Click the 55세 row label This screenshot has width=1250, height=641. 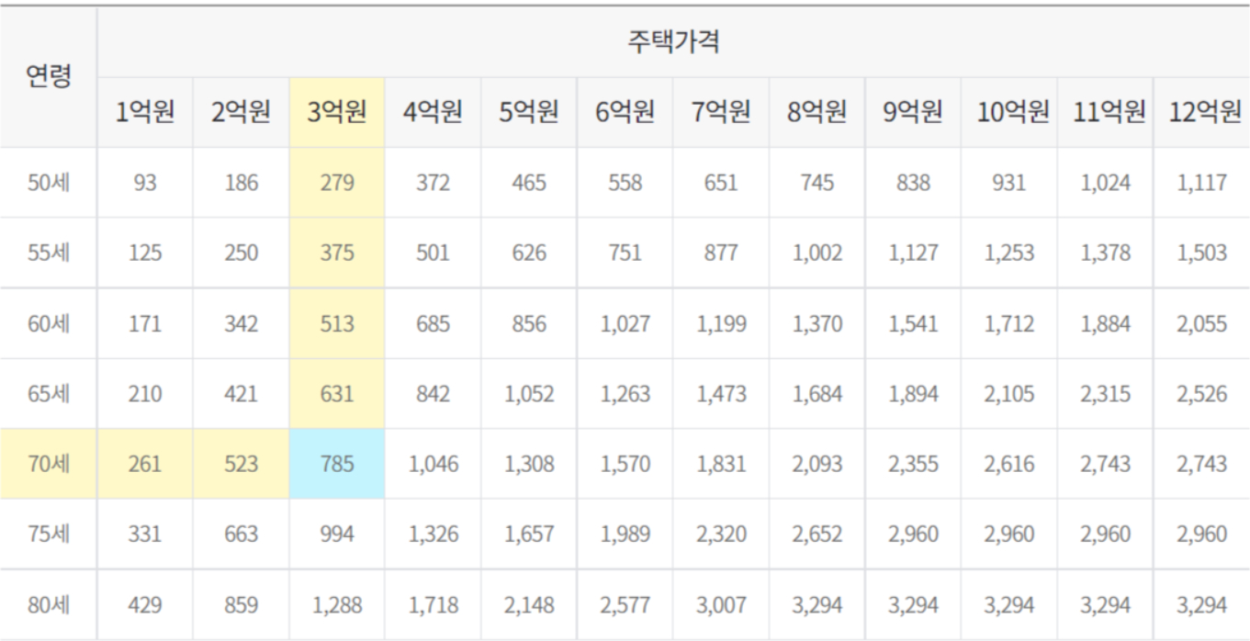pos(49,253)
